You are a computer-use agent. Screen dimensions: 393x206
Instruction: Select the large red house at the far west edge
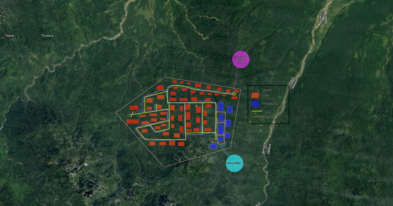coord(132,121)
